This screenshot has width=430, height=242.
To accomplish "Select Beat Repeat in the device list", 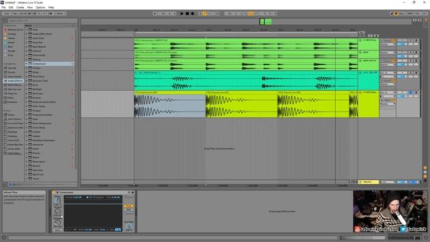I will tap(39, 46).
